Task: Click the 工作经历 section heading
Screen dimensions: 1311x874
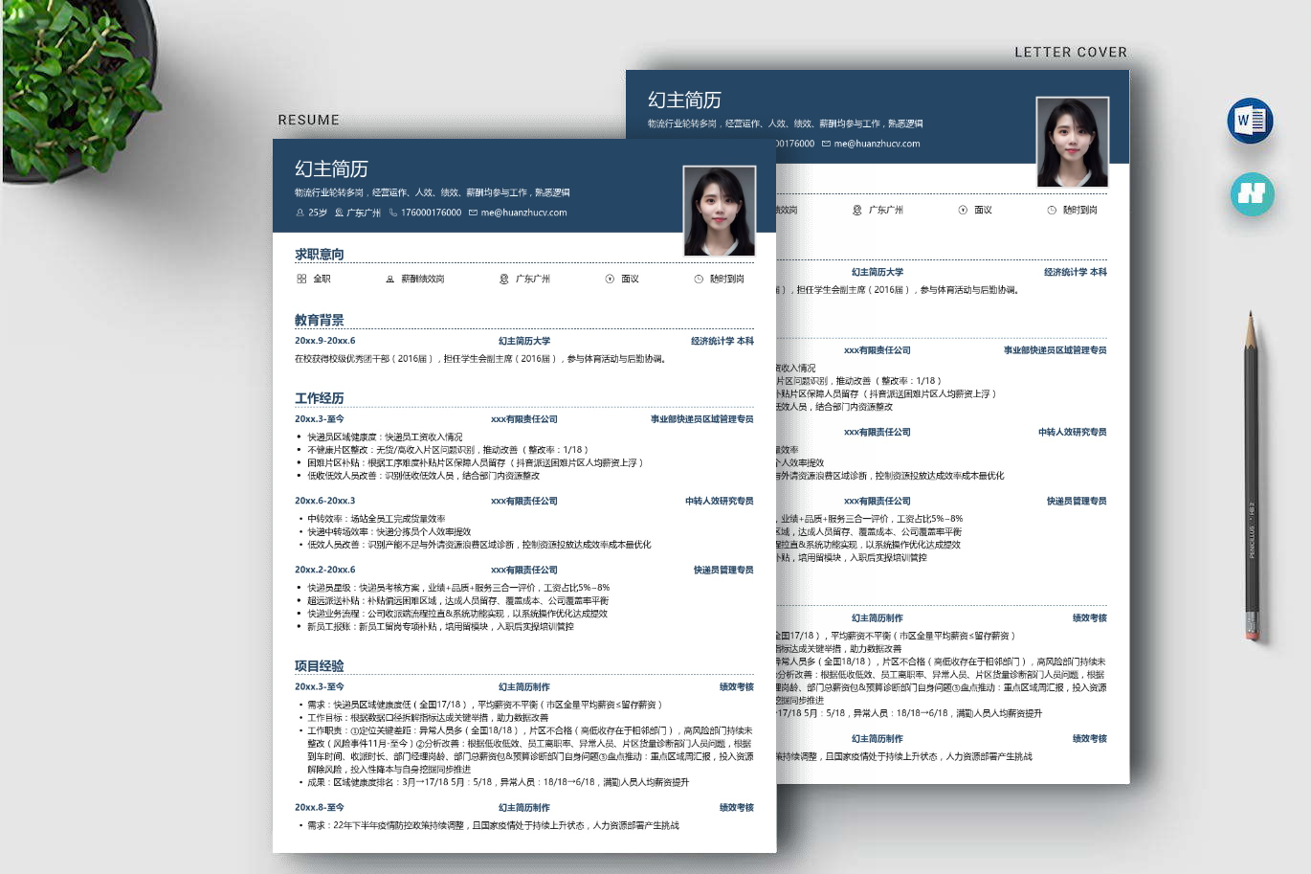Action: tap(319, 398)
